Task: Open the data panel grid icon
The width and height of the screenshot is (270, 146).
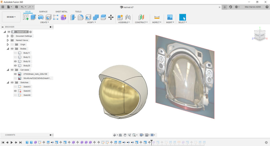Action: click(3, 7)
